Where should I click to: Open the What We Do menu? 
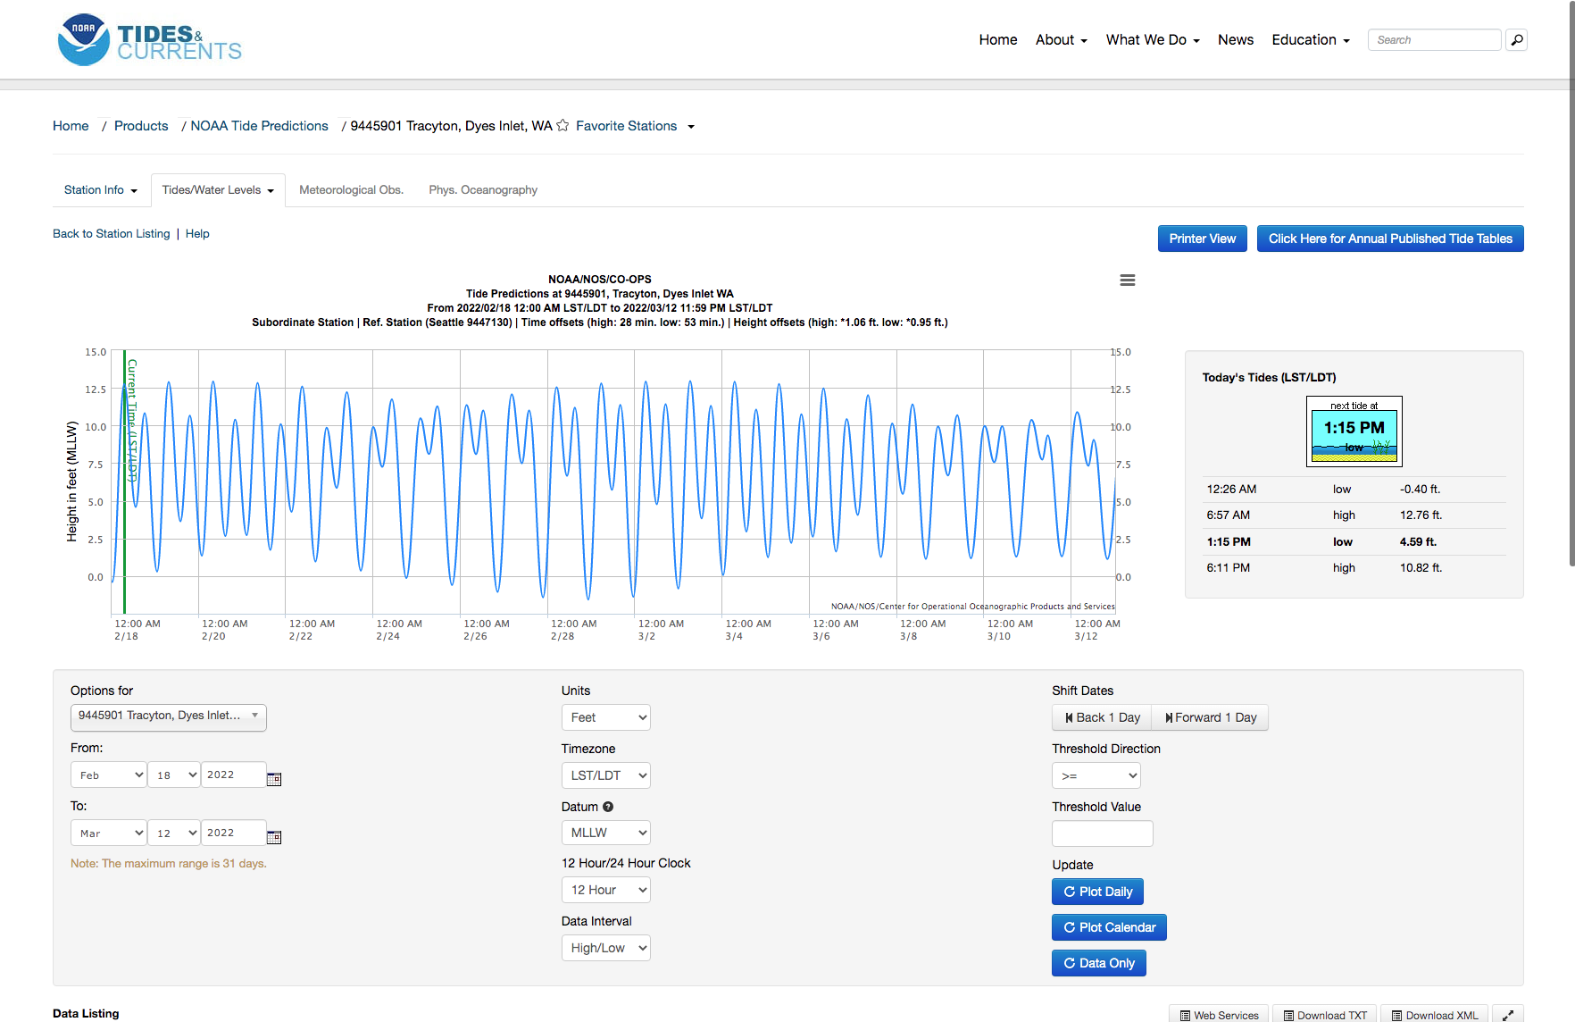[x=1153, y=40]
